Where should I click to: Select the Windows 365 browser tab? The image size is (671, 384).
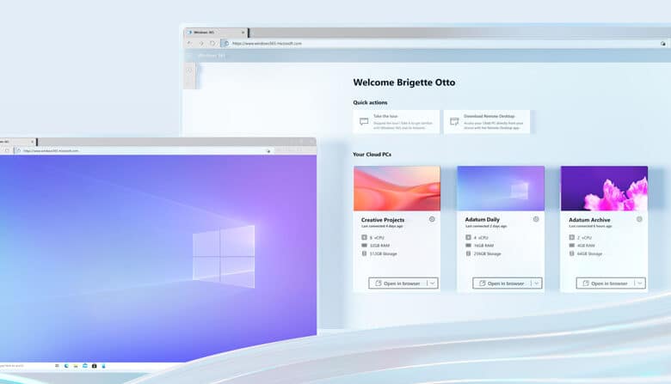click(215, 33)
